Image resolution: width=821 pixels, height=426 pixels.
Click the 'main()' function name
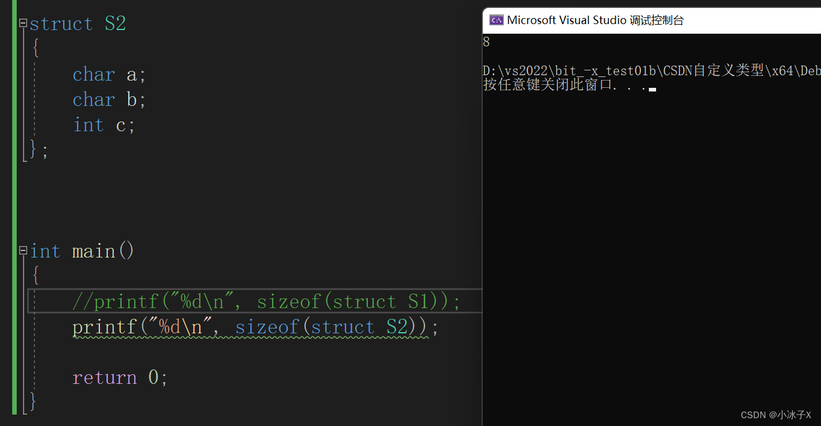click(x=103, y=251)
